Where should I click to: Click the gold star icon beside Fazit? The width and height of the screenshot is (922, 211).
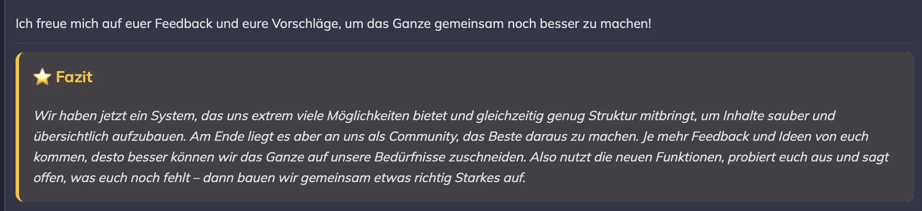click(42, 77)
